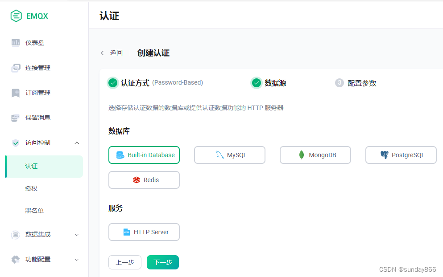Click the 下一步 button
The height and width of the screenshot is (277, 443).
point(162,262)
